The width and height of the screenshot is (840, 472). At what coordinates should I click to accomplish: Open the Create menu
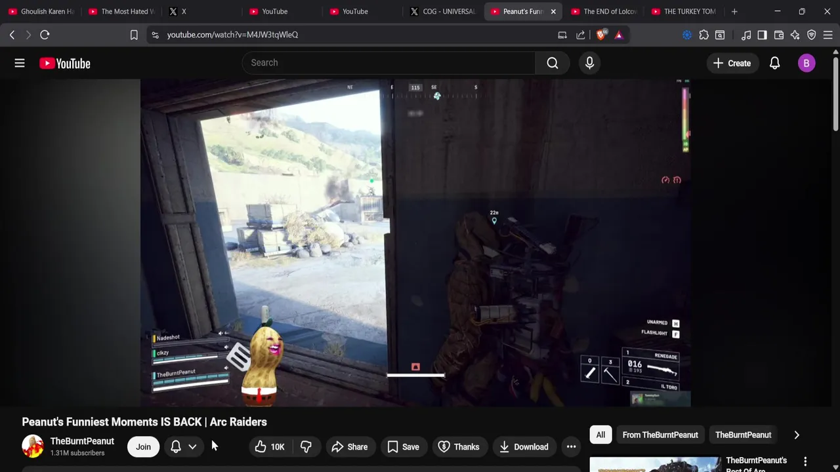[x=732, y=63]
